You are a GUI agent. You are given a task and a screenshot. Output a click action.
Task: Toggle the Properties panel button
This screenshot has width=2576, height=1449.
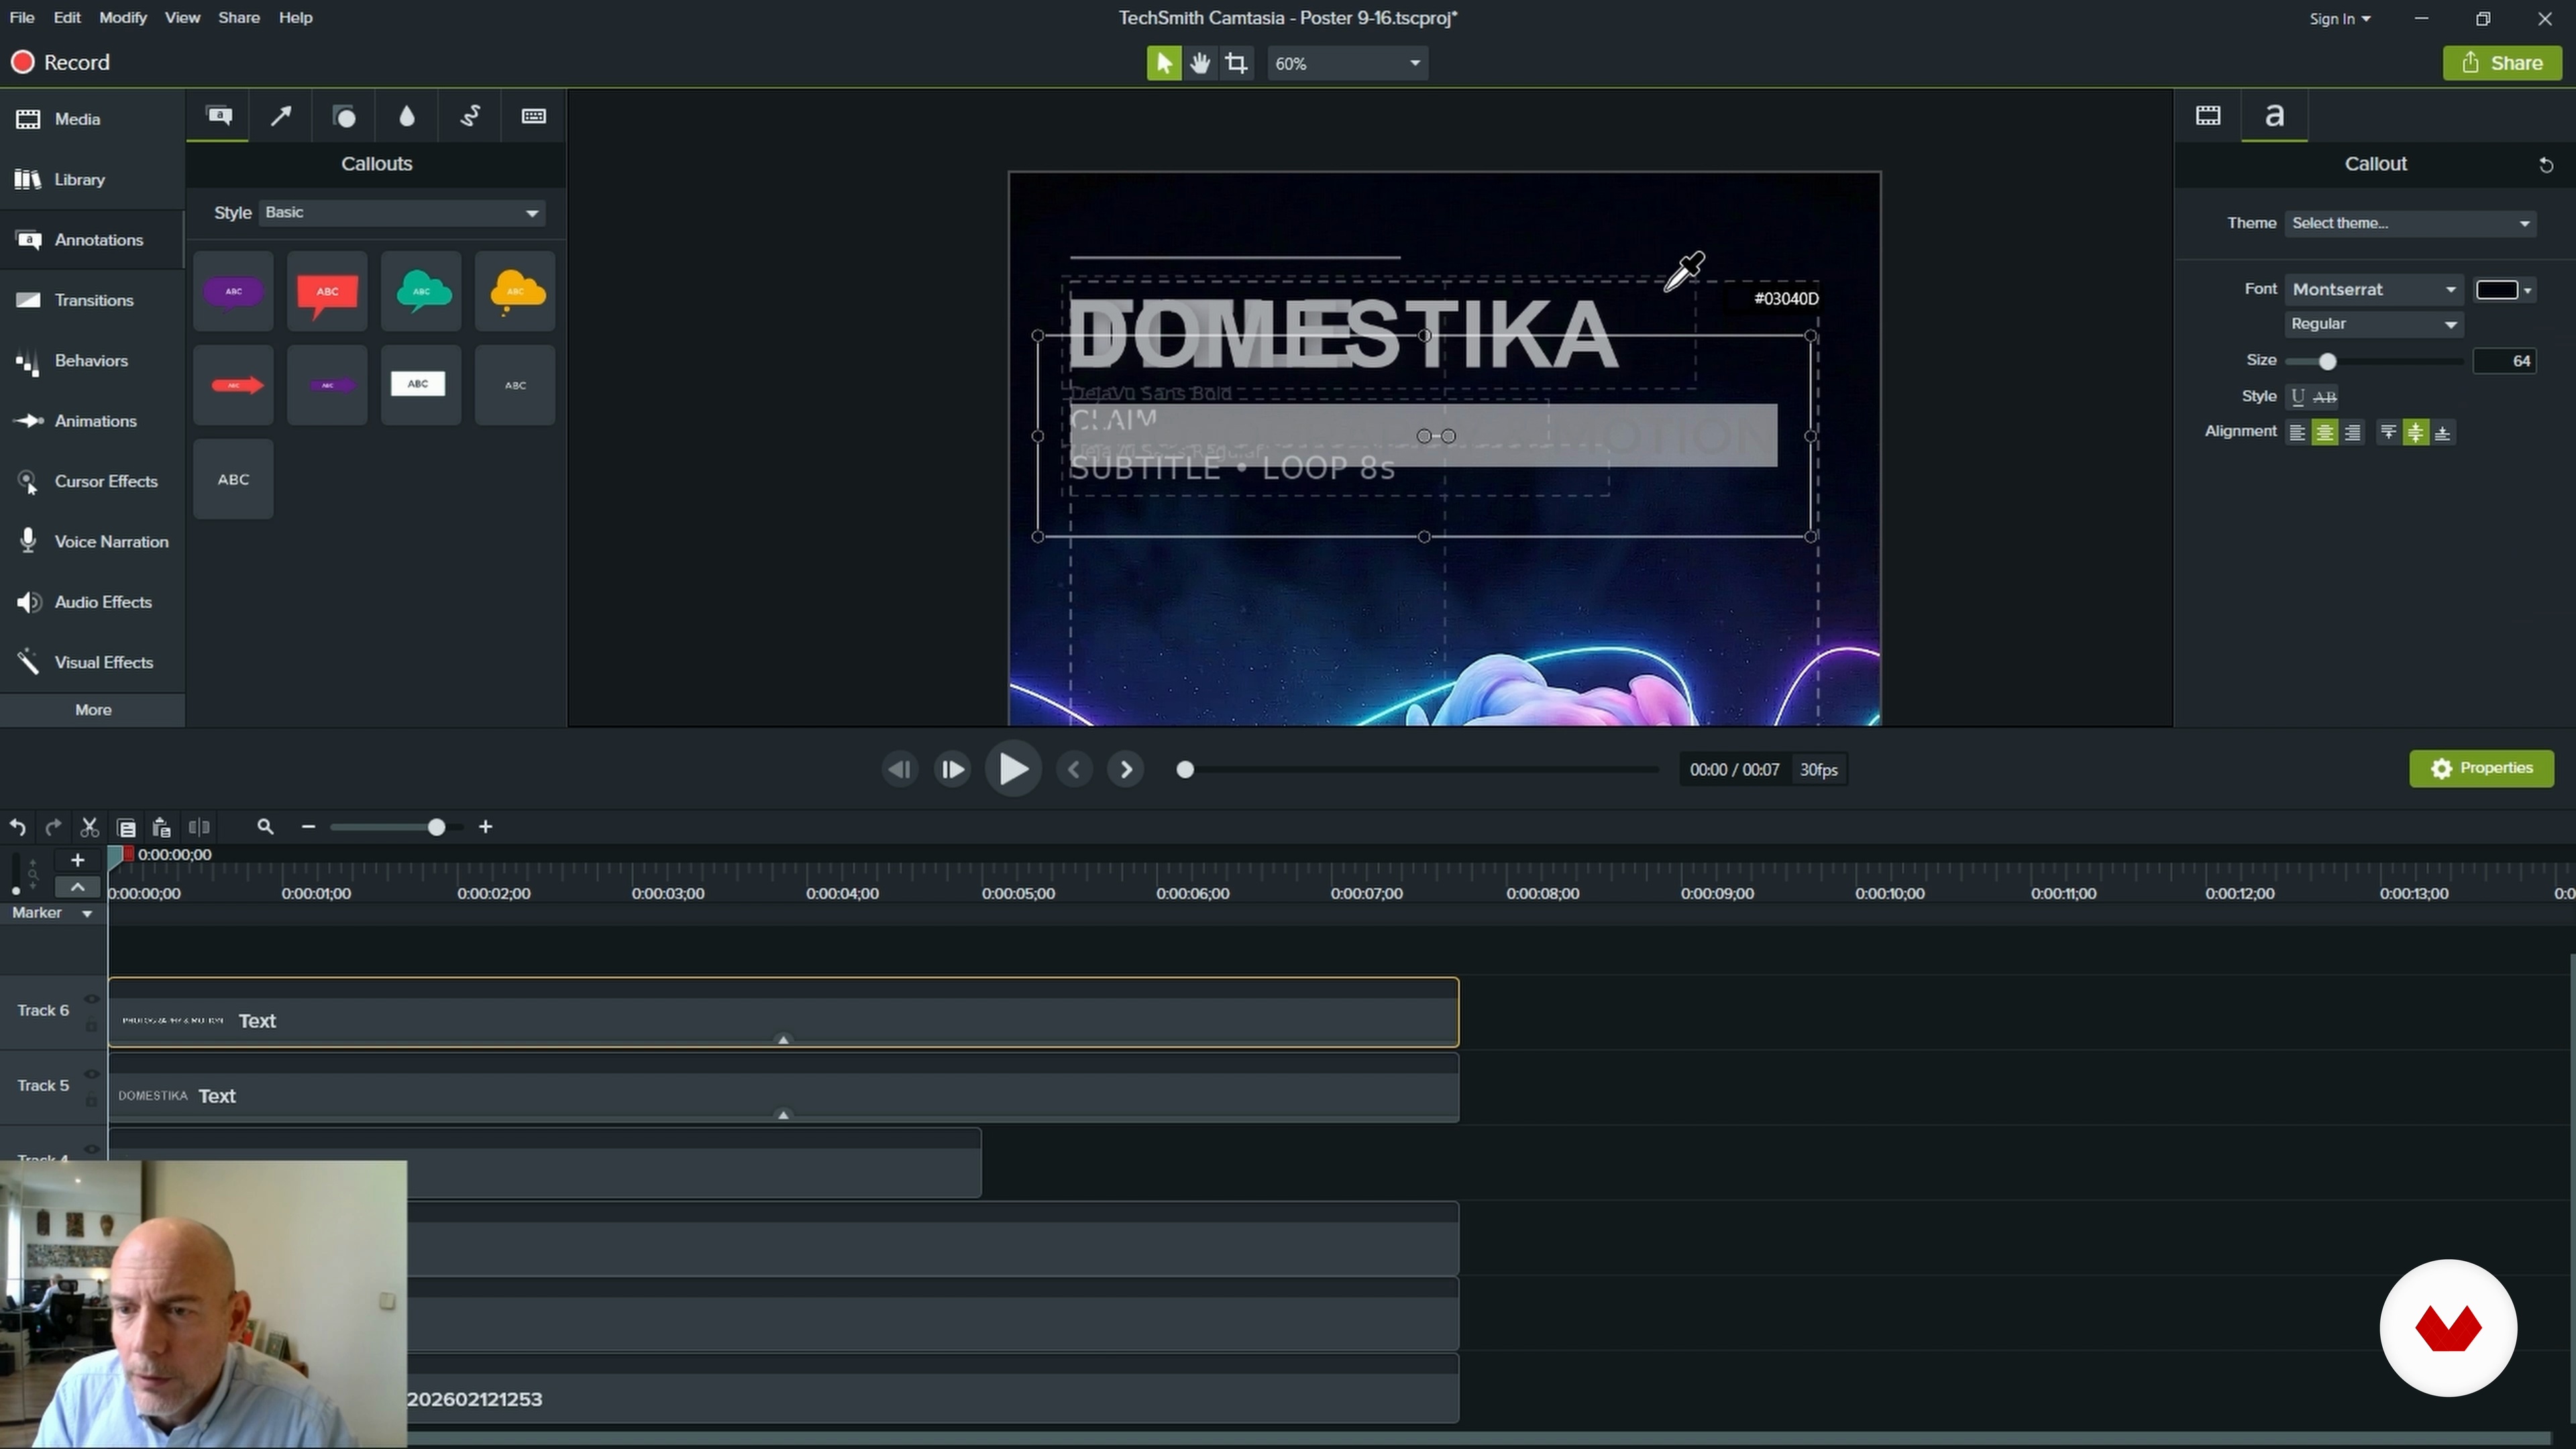pyautogui.click(x=2481, y=768)
